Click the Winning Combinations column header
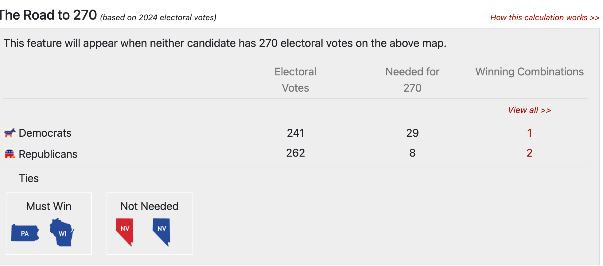 click(529, 72)
